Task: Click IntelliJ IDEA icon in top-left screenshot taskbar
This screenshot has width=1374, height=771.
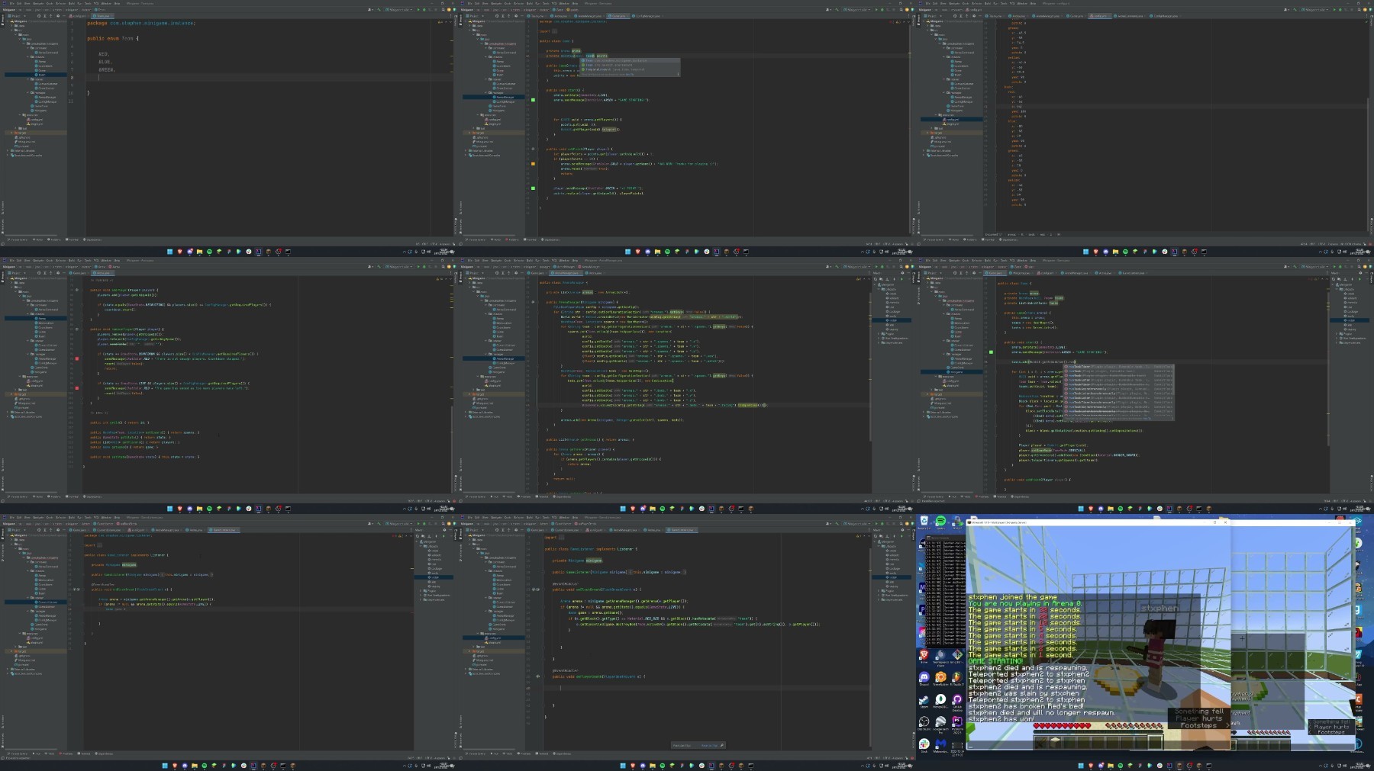Action: [259, 252]
